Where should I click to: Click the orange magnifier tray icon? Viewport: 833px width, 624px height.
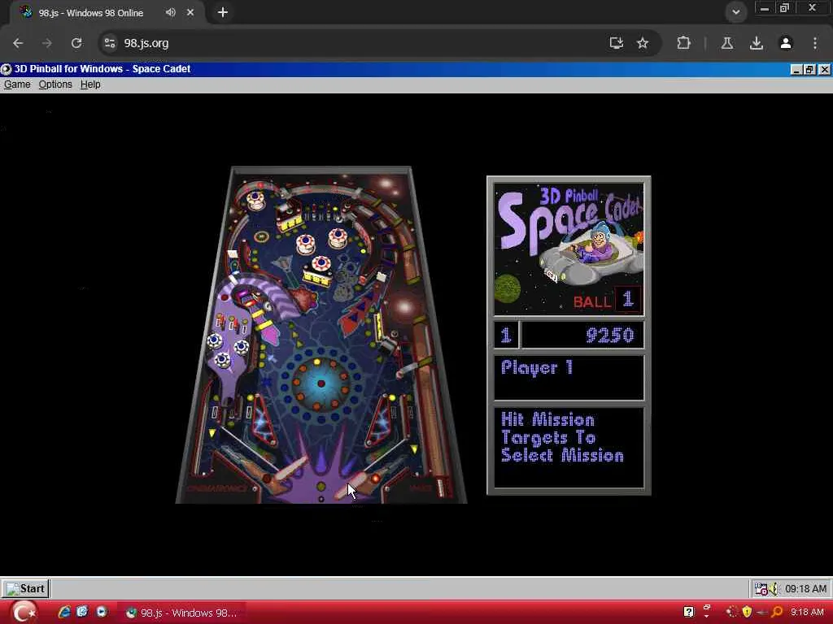pyautogui.click(x=777, y=613)
